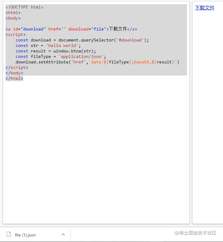Click the opening <body> tag line
Image resolution: width=223 pixels, height=242 pixels.
pos(13,18)
